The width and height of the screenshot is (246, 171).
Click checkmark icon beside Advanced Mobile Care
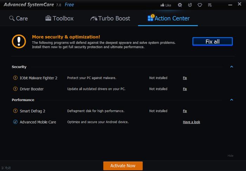coord(15,122)
